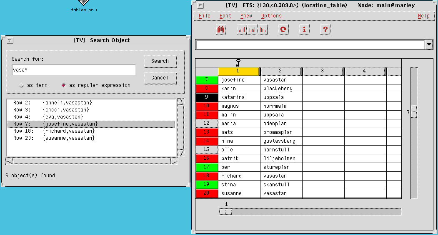This screenshot has height=235, width=438.
Task: Select column 3 header
Action: tap(323, 71)
